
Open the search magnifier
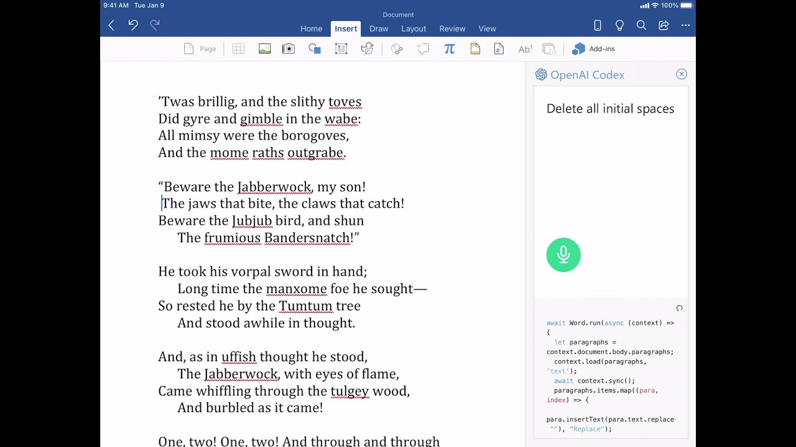click(641, 25)
